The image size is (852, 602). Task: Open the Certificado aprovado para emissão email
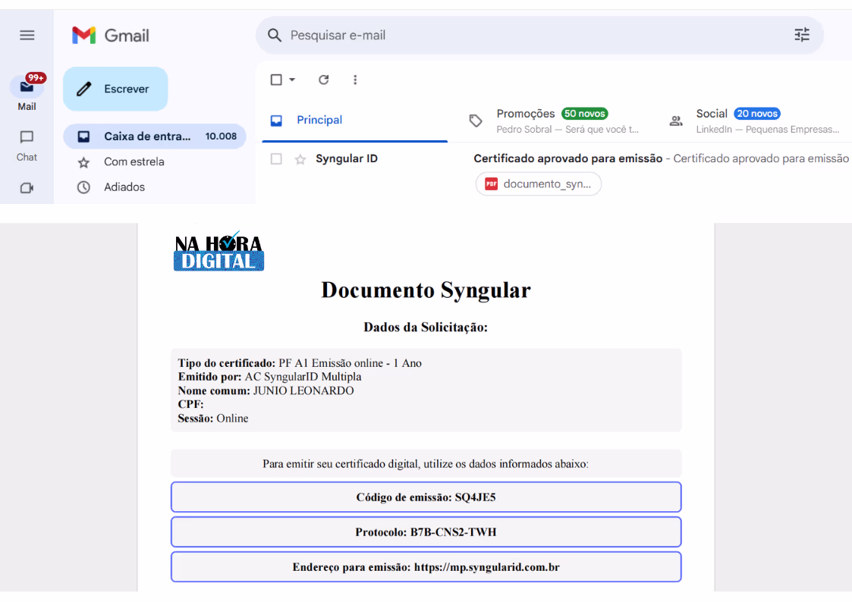point(567,158)
